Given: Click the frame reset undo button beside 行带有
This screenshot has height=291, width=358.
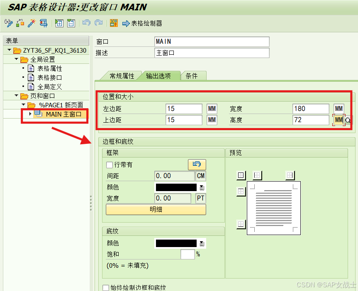Looking at the screenshot, I should (197, 165).
